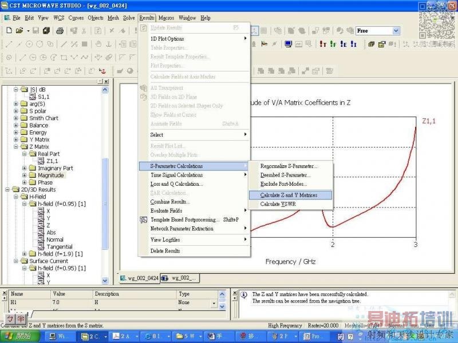The height and width of the screenshot is (343, 458).
Task: Close the navigation tree panel
Action: tap(106, 81)
